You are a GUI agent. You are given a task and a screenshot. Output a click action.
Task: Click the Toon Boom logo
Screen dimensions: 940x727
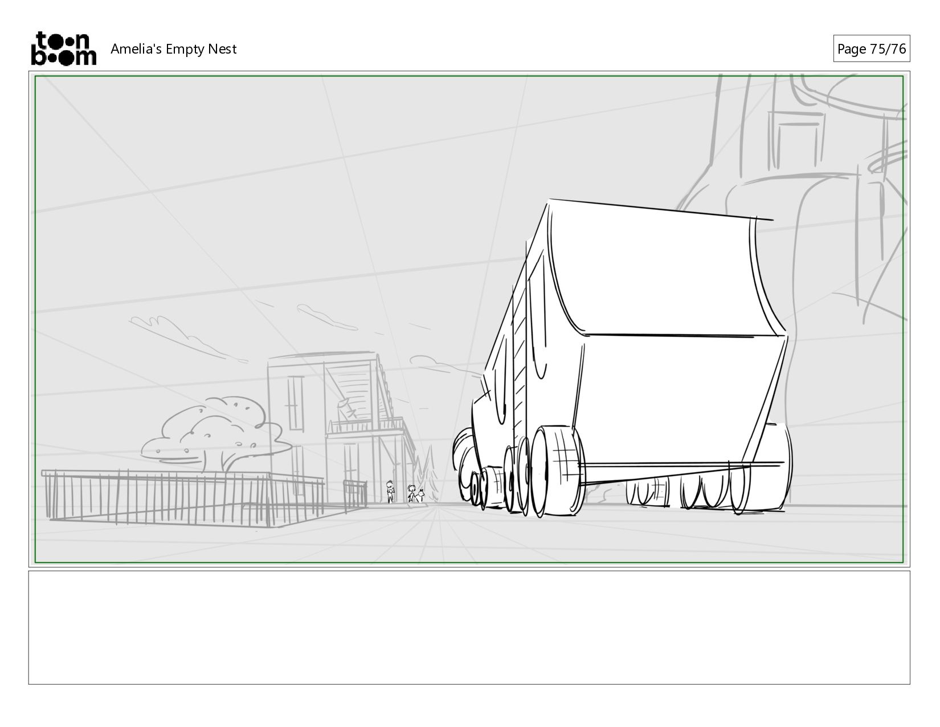click(63, 48)
